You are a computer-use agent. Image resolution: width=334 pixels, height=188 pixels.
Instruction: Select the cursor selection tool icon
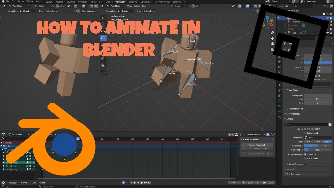(x=103, y=18)
